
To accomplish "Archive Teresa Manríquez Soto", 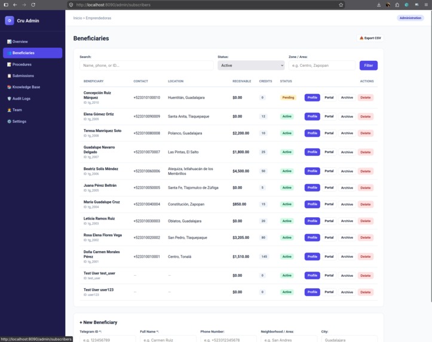I will point(347,133).
